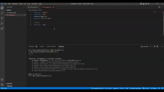Click the VS Code logo icon
The image size is (164, 92).
[2, 4]
